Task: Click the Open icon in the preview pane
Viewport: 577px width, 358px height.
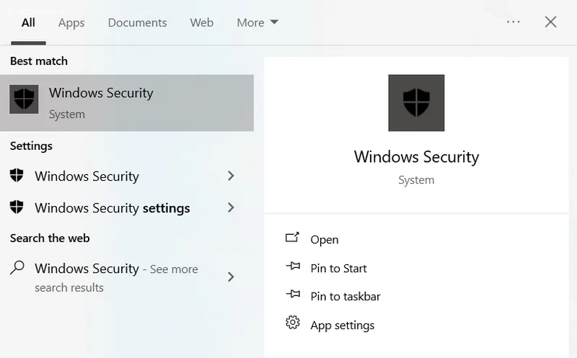Action: point(292,238)
